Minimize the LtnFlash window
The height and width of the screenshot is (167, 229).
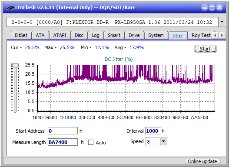[205, 7]
